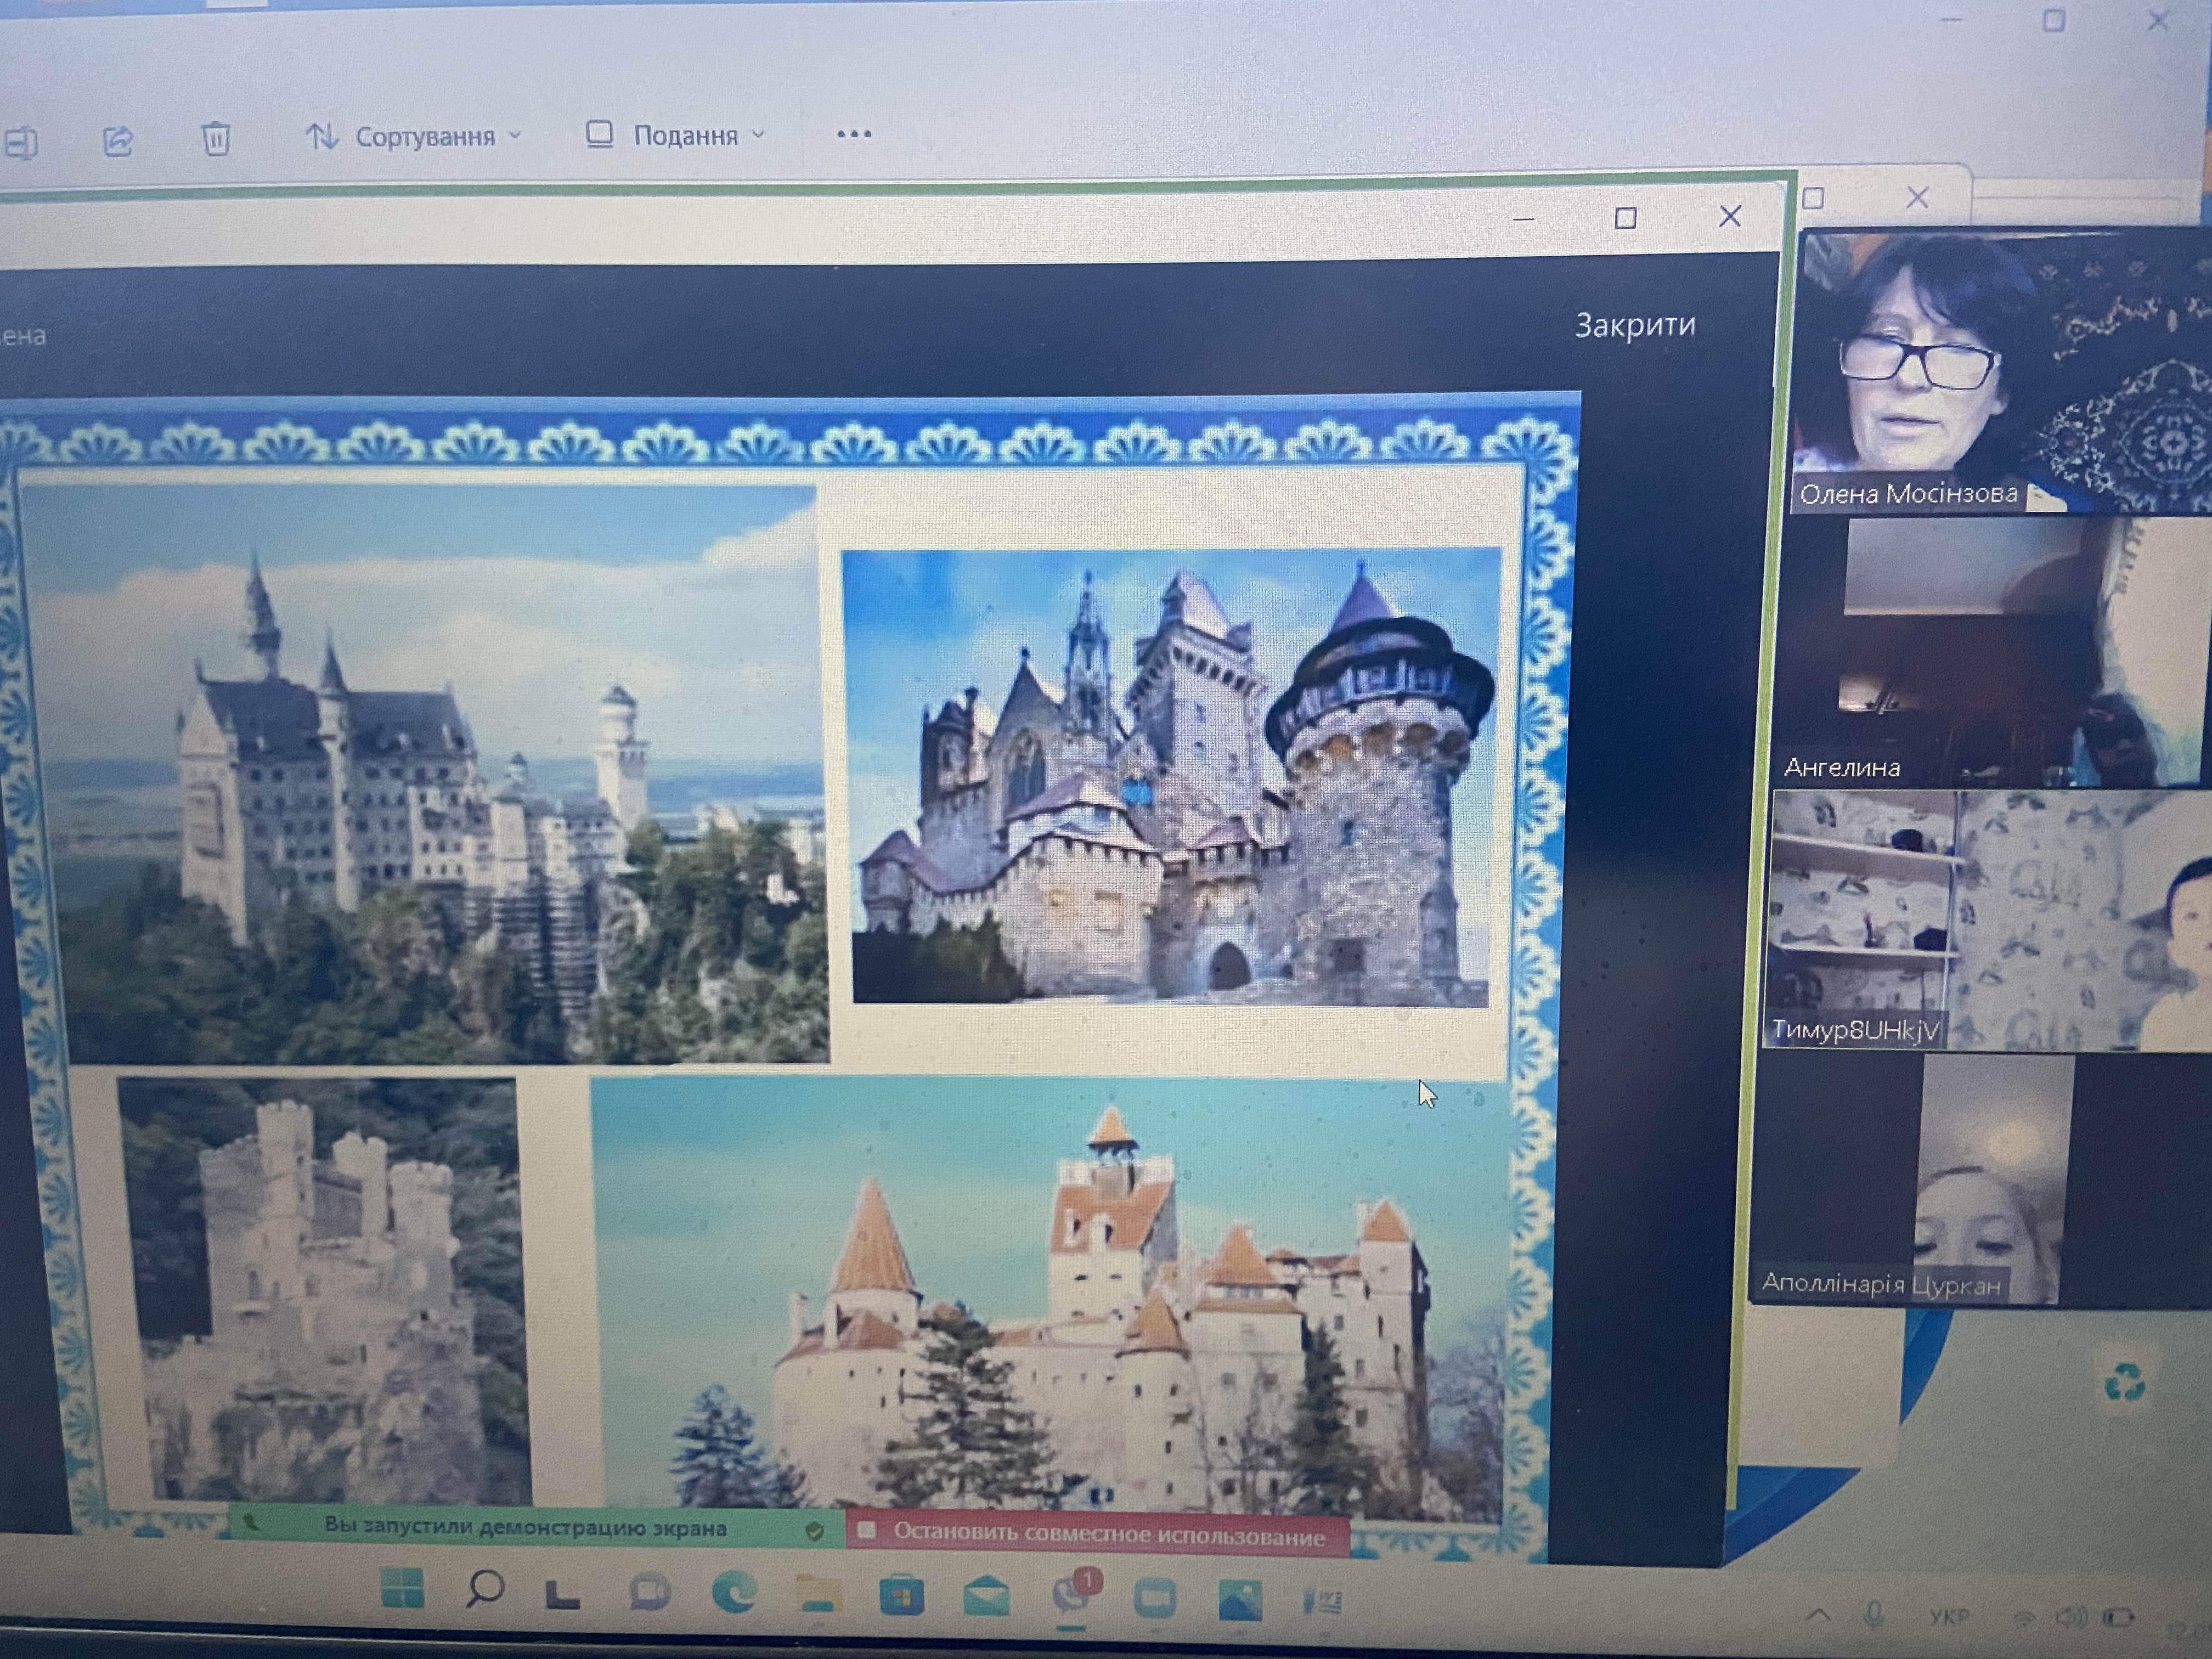2212x1659 pixels.
Task: Click the Rename icon in File Explorer toolbar
Action: 20,144
